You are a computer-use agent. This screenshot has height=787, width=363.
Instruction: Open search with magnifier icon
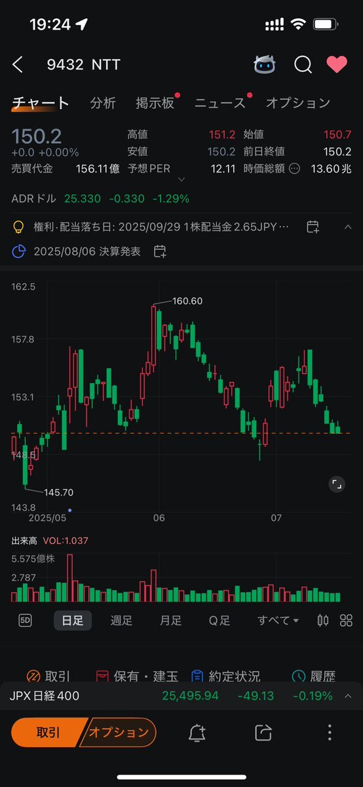tap(303, 64)
